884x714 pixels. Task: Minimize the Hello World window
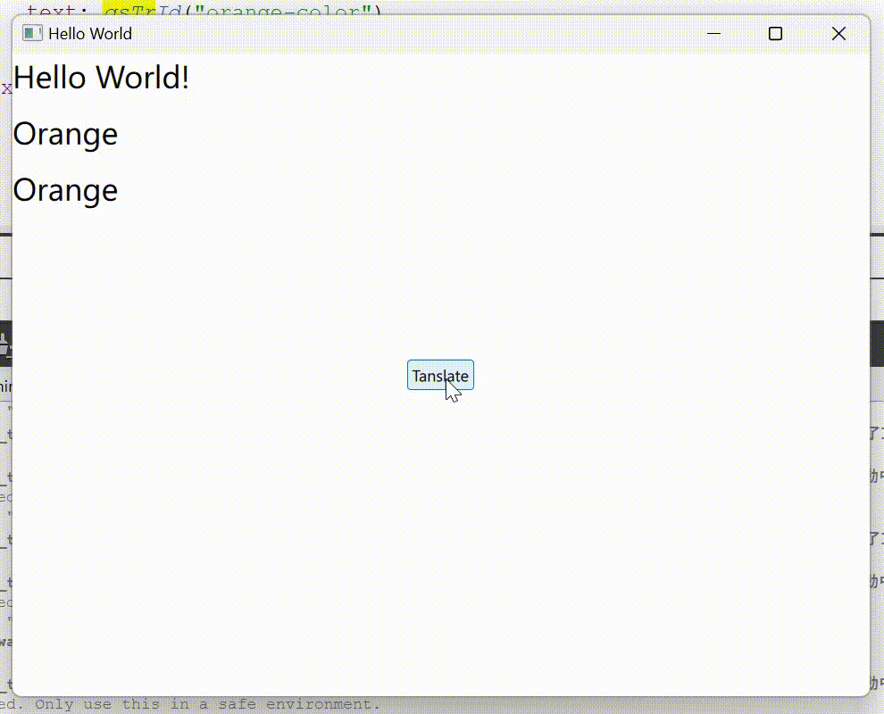point(713,34)
